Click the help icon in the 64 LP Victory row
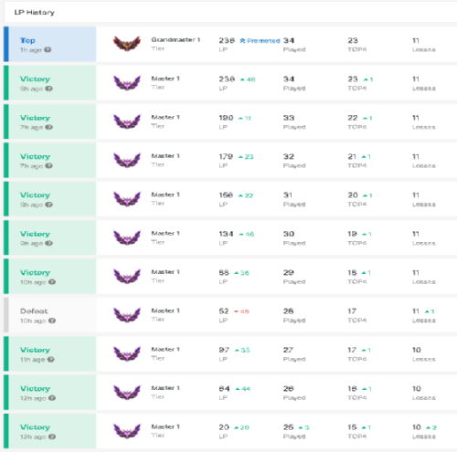The image size is (457, 452). coord(52,398)
